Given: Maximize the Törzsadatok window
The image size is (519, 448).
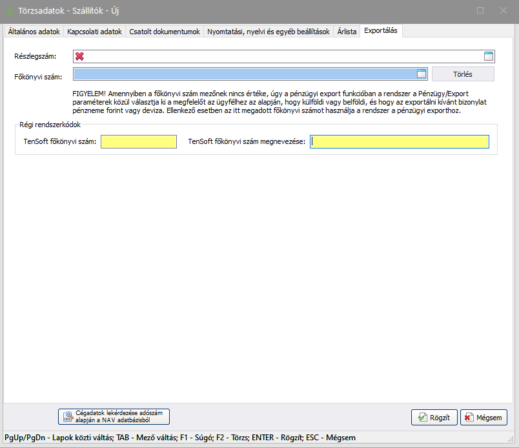Looking at the screenshot, I should [480, 10].
